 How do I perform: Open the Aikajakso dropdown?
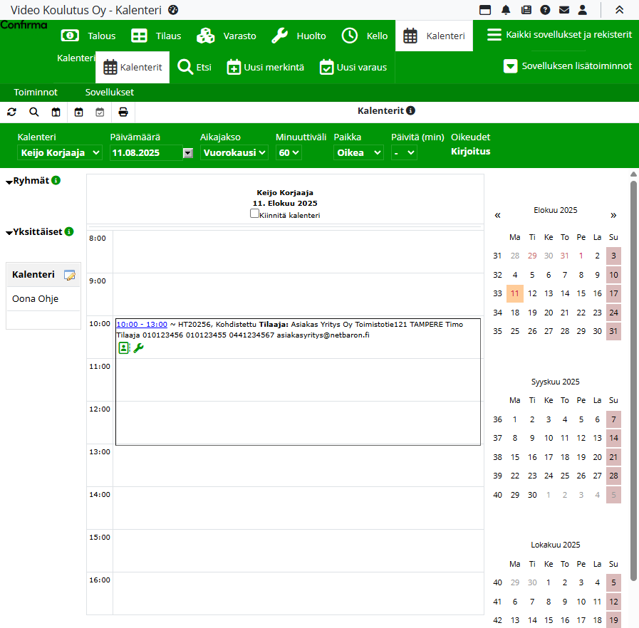click(234, 152)
